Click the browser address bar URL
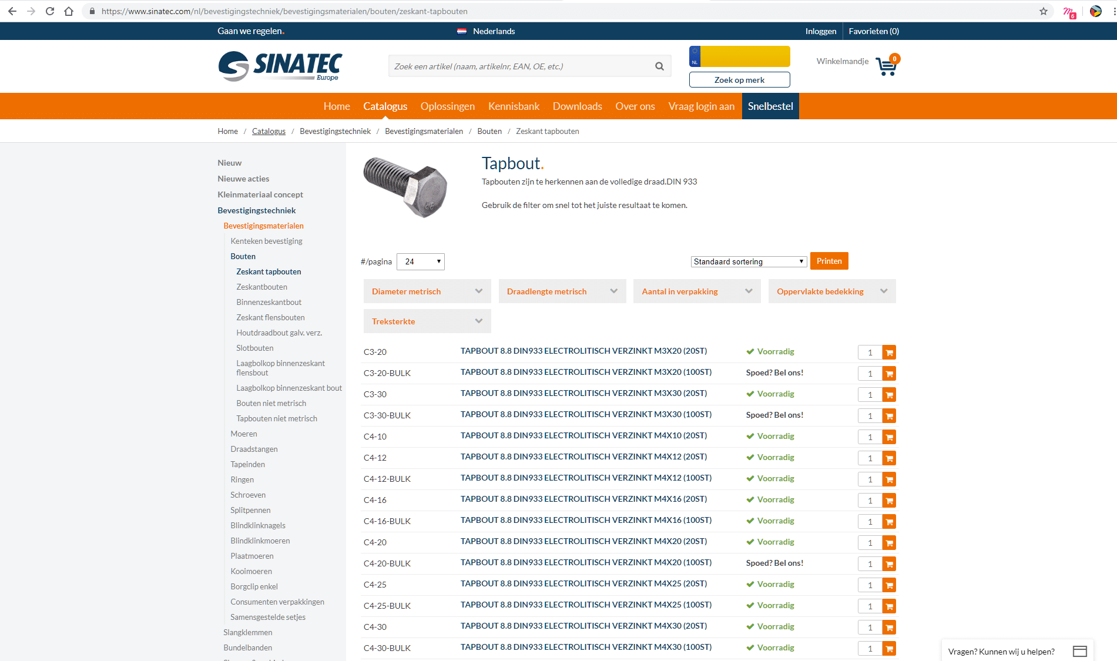The height and width of the screenshot is (661, 1117). (x=284, y=11)
